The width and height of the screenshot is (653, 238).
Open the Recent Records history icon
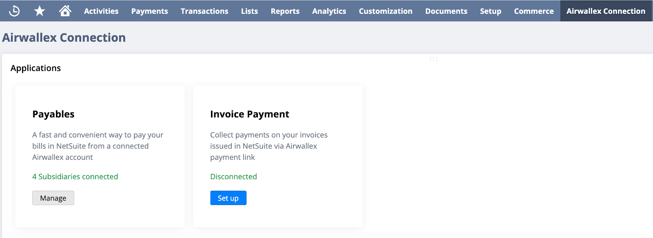[14, 11]
